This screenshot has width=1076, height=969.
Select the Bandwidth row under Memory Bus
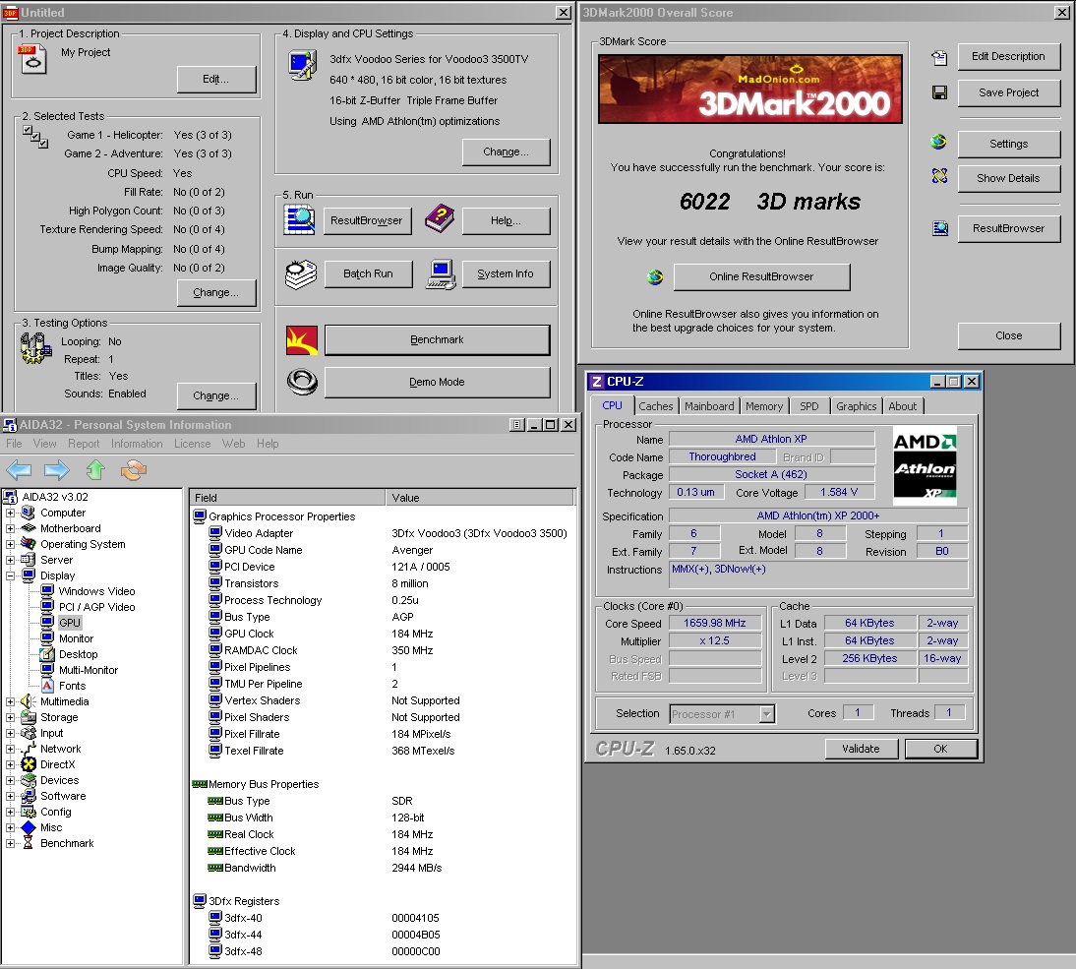tap(383, 868)
